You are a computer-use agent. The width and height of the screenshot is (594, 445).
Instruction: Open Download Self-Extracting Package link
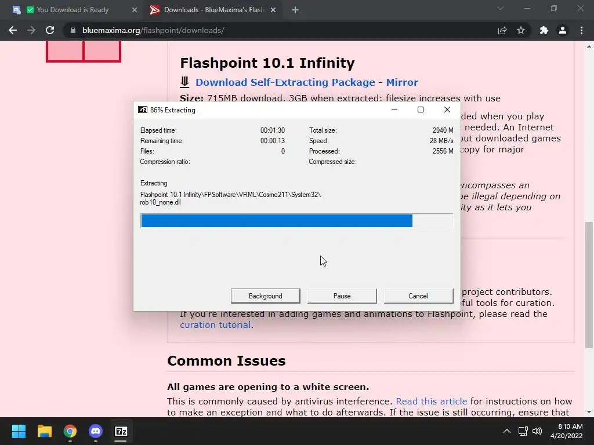[285, 82]
